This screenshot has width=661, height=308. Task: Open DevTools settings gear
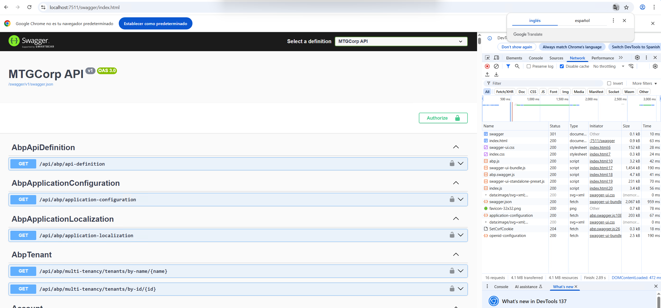[x=637, y=58]
